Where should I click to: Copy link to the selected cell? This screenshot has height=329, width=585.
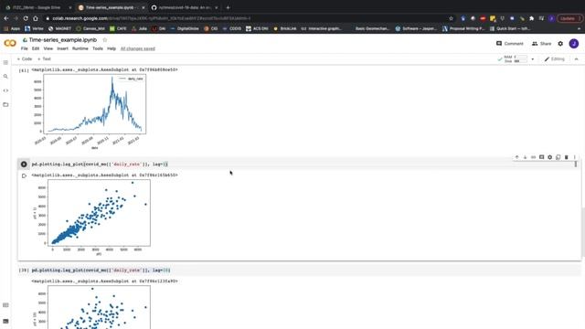[x=533, y=157]
